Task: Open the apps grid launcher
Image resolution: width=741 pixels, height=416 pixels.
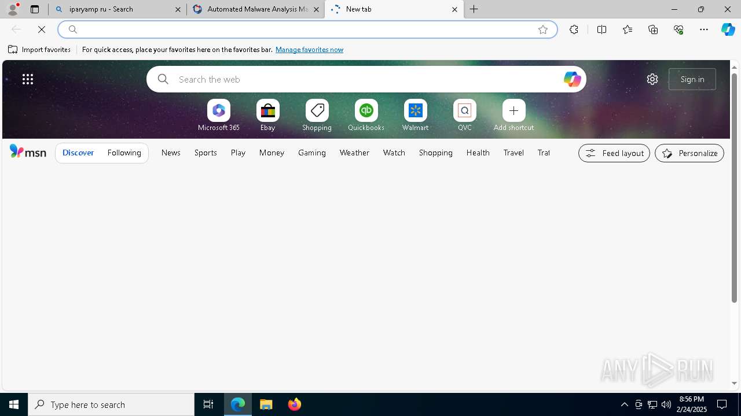Action: (x=28, y=79)
